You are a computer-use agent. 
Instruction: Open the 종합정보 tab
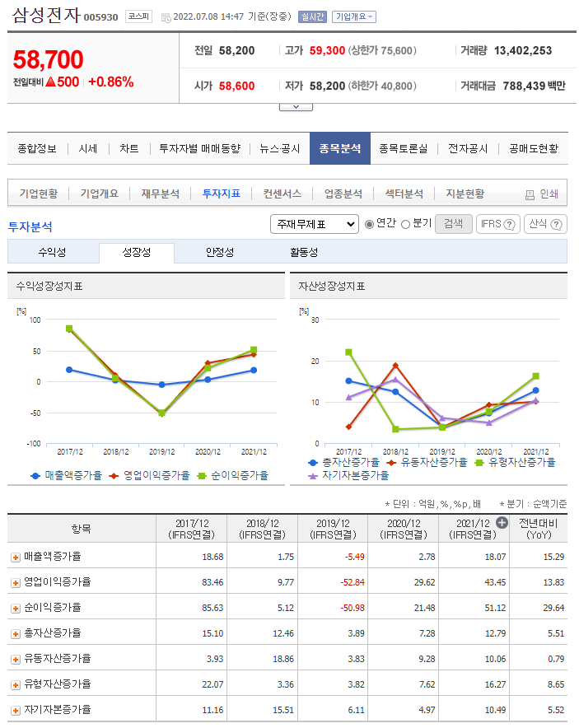tap(37, 148)
